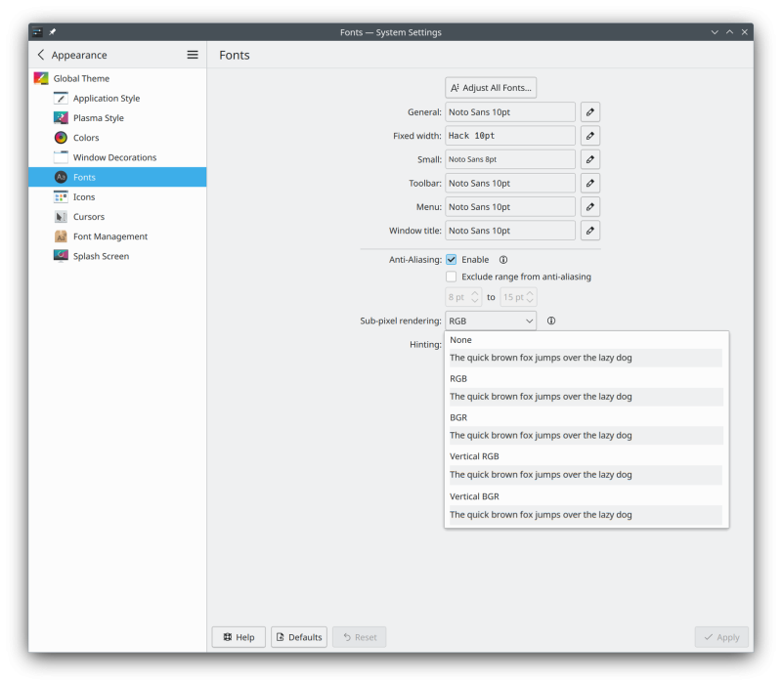Click the Defaults button
Image resolution: width=782 pixels, height=686 pixels.
tap(299, 637)
